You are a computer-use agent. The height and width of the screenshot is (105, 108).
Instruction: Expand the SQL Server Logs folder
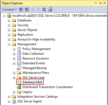[x=14, y=78]
